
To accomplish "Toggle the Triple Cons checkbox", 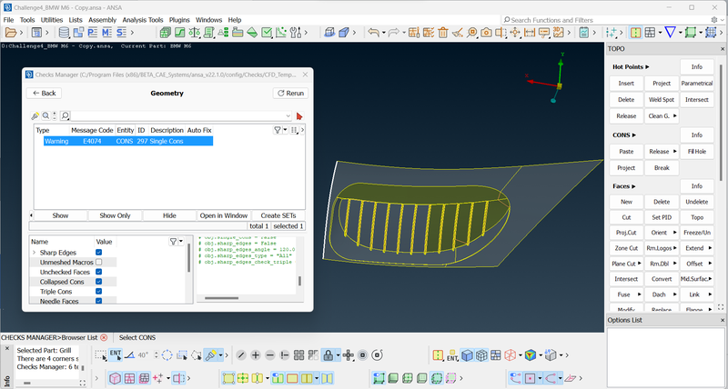I will (98, 292).
